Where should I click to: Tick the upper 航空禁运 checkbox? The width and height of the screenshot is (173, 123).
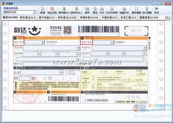click(67, 71)
